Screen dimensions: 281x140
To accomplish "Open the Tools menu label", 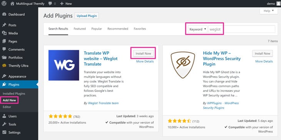I will click(x=12, y=124).
